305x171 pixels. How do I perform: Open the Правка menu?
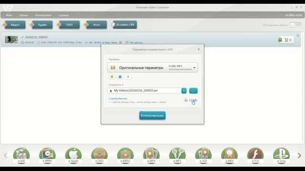point(24,15)
